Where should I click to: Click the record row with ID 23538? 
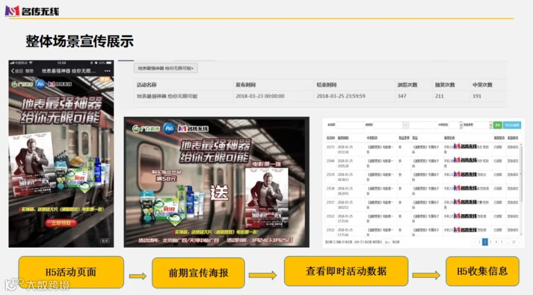click(x=422, y=191)
